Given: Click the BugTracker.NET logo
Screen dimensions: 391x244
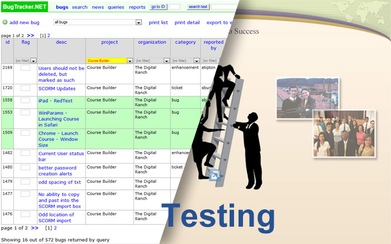Looking at the screenshot, I should tap(25, 7).
